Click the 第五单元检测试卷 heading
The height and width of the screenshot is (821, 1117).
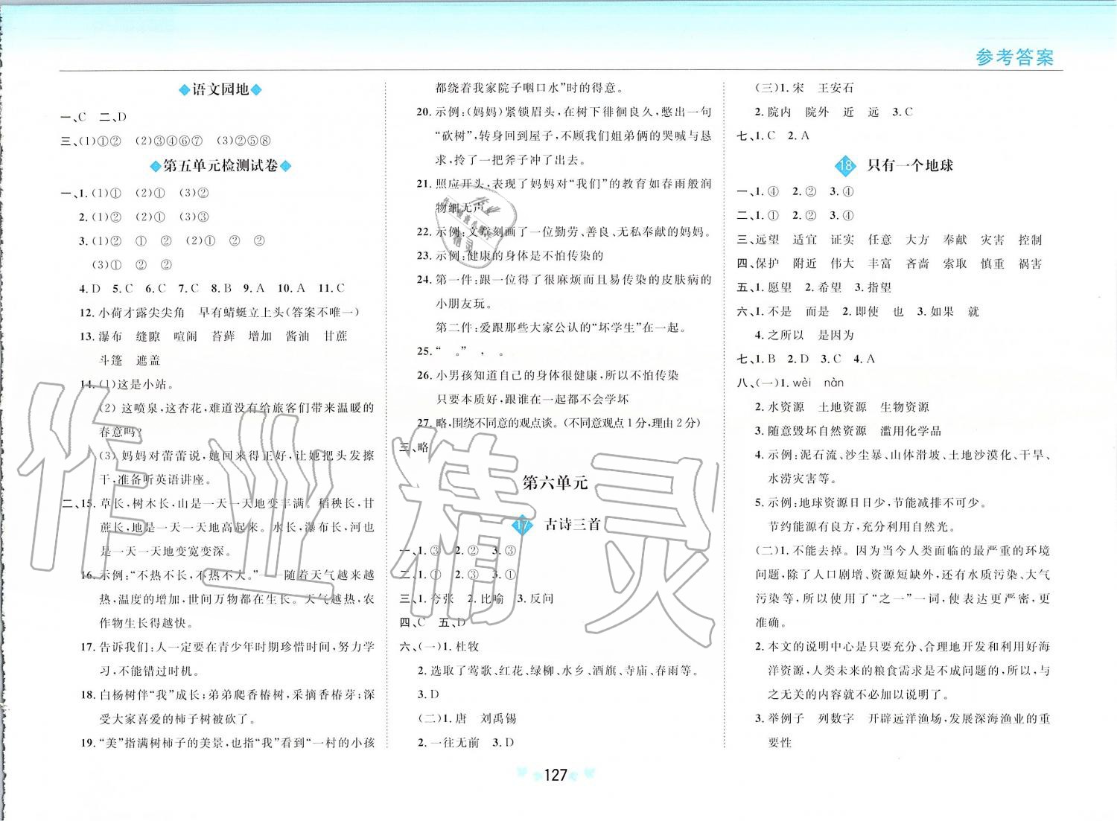click(220, 166)
